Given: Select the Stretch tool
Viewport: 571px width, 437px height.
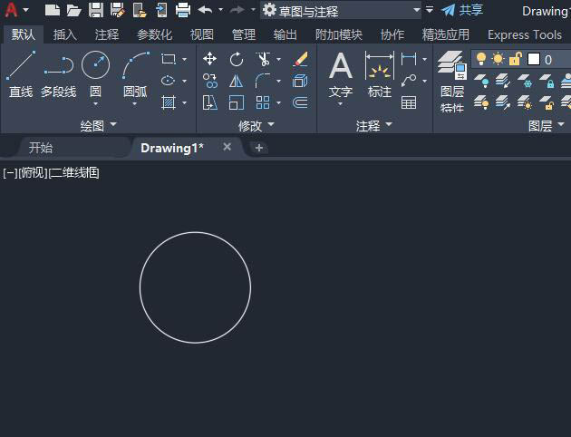Looking at the screenshot, I should [x=210, y=102].
